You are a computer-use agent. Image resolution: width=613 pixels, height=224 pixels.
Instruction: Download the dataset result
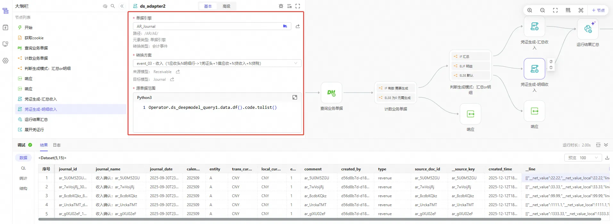[x=607, y=158]
